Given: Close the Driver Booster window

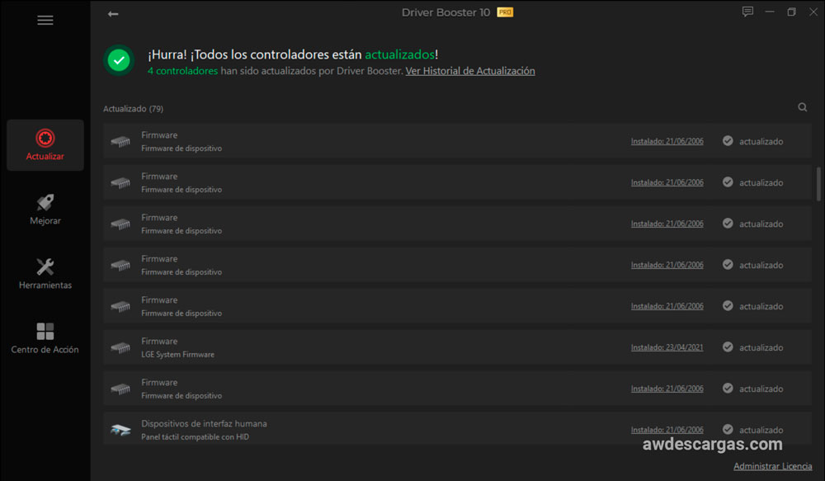Looking at the screenshot, I should (x=813, y=12).
